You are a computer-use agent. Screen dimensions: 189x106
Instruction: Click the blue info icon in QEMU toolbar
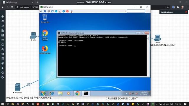pyautogui.click(x=63, y=11)
